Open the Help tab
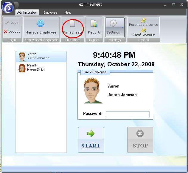Image resolution: width=188 pixels, height=173 pixels. coord(68,12)
